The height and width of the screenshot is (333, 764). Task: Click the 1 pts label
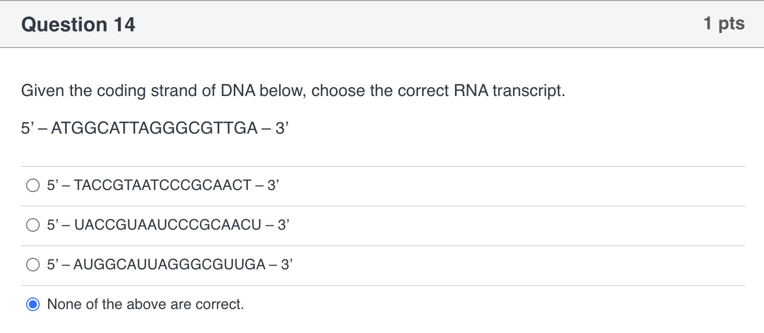pos(724,23)
